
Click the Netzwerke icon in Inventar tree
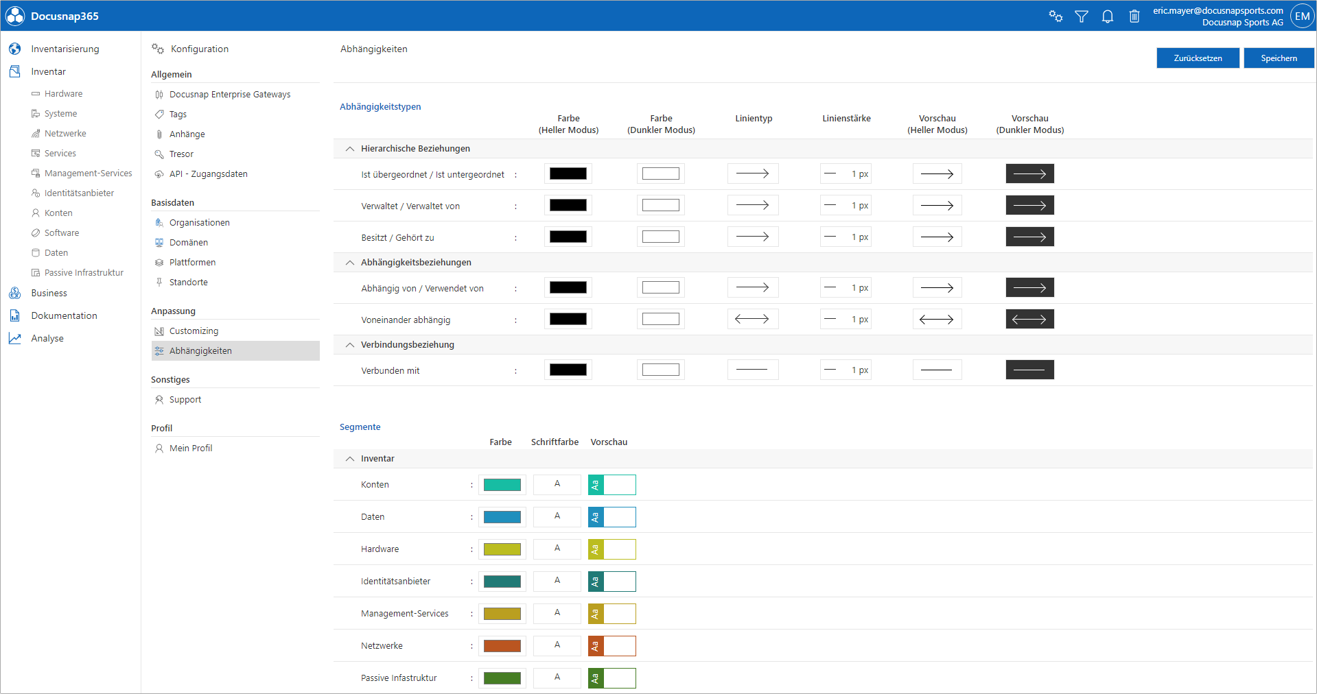[x=36, y=134]
